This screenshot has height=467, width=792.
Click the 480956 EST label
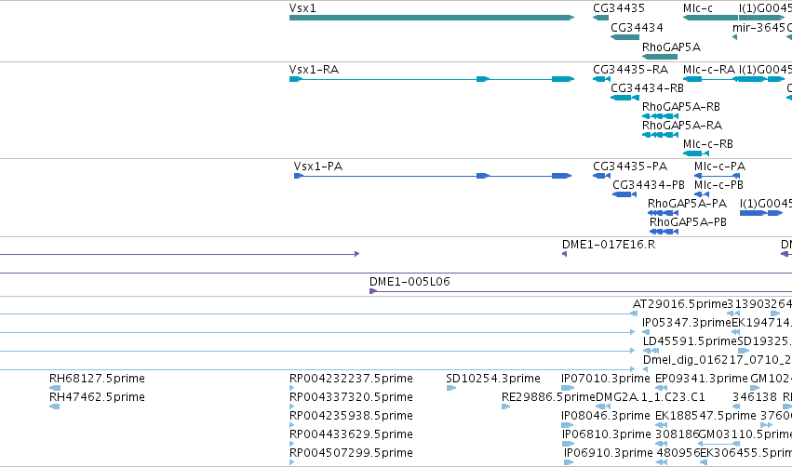678,453
